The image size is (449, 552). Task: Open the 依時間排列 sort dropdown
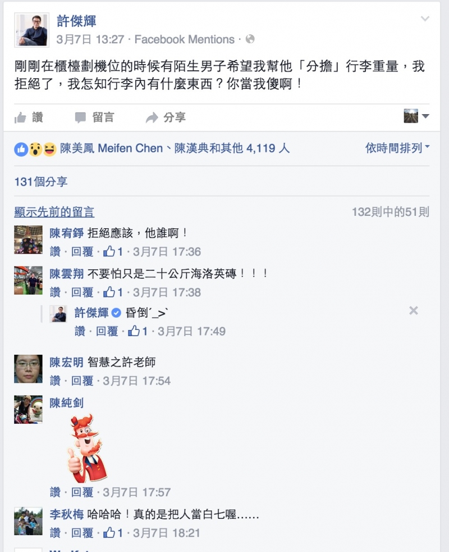397,148
